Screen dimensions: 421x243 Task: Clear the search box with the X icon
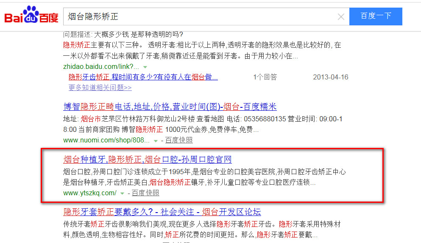click(x=341, y=17)
